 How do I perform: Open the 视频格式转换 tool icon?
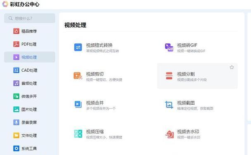tap(78, 47)
